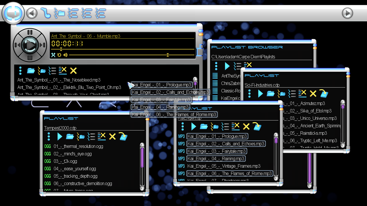This screenshot has height=206, width=367.
Task: Toggle repeat in the player display
Action: pyautogui.click(x=59, y=55)
